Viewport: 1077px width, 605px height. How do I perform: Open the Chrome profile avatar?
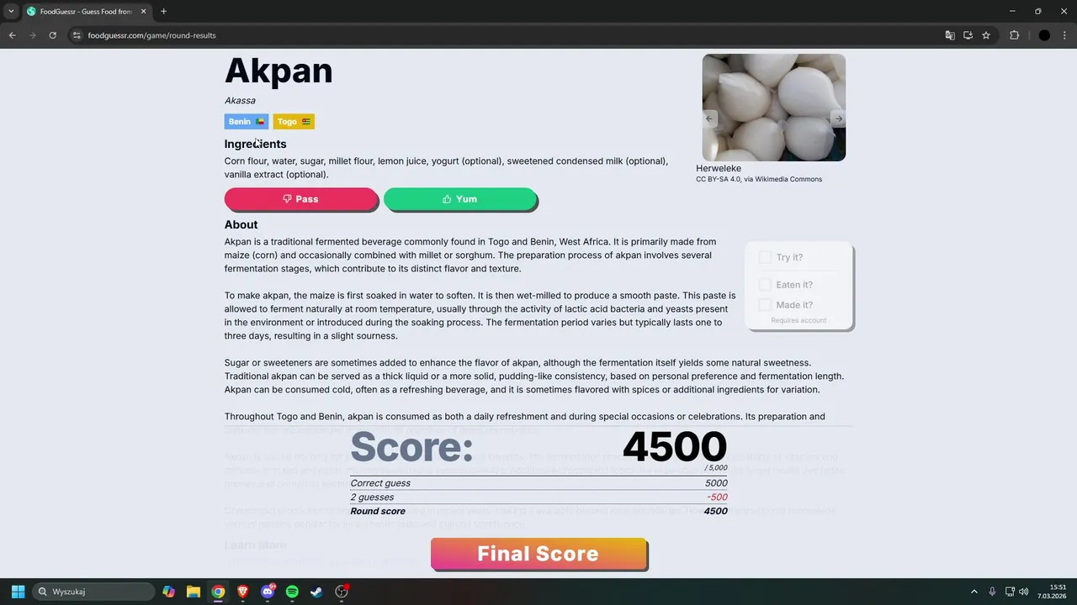[1044, 35]
